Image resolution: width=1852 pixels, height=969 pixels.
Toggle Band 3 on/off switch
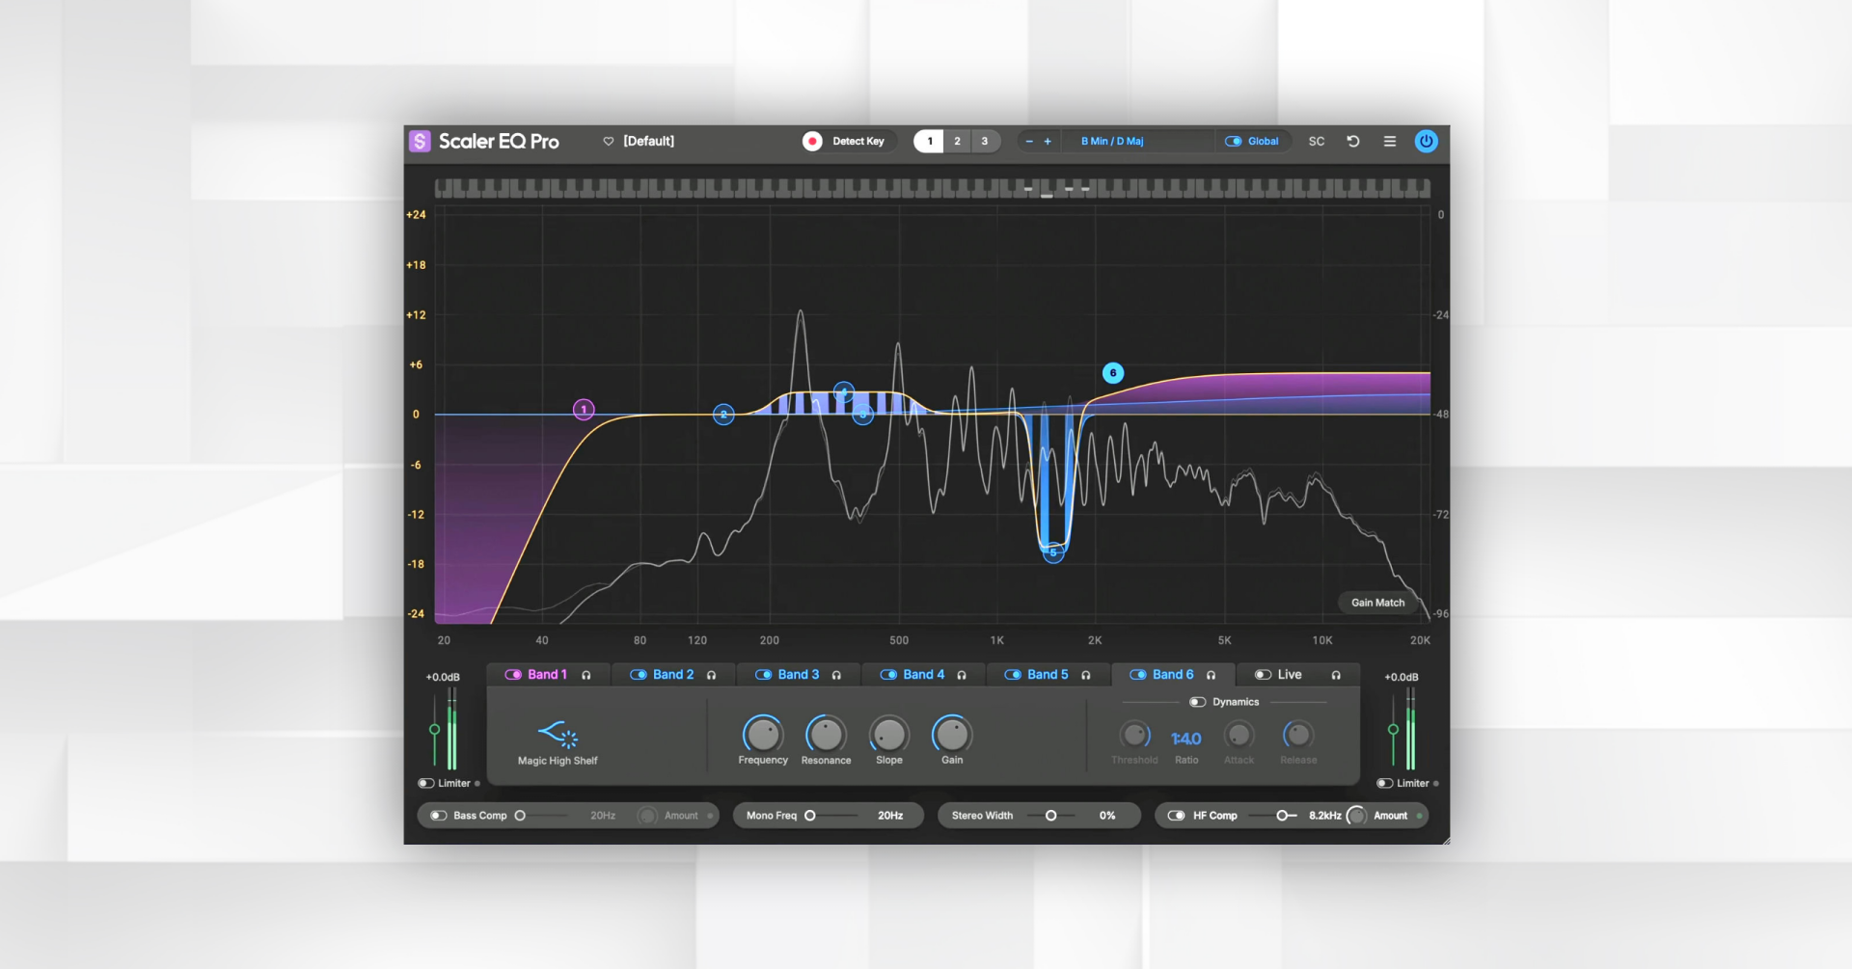coord(763,675)
